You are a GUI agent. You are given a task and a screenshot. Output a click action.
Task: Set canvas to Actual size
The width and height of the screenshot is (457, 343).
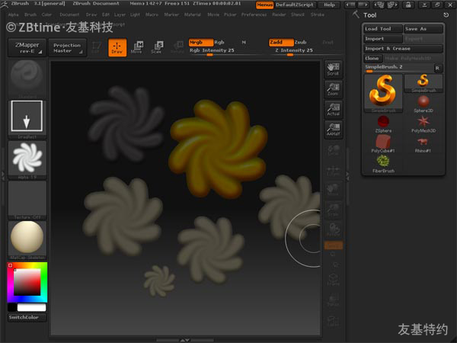[x=333, y=109]
